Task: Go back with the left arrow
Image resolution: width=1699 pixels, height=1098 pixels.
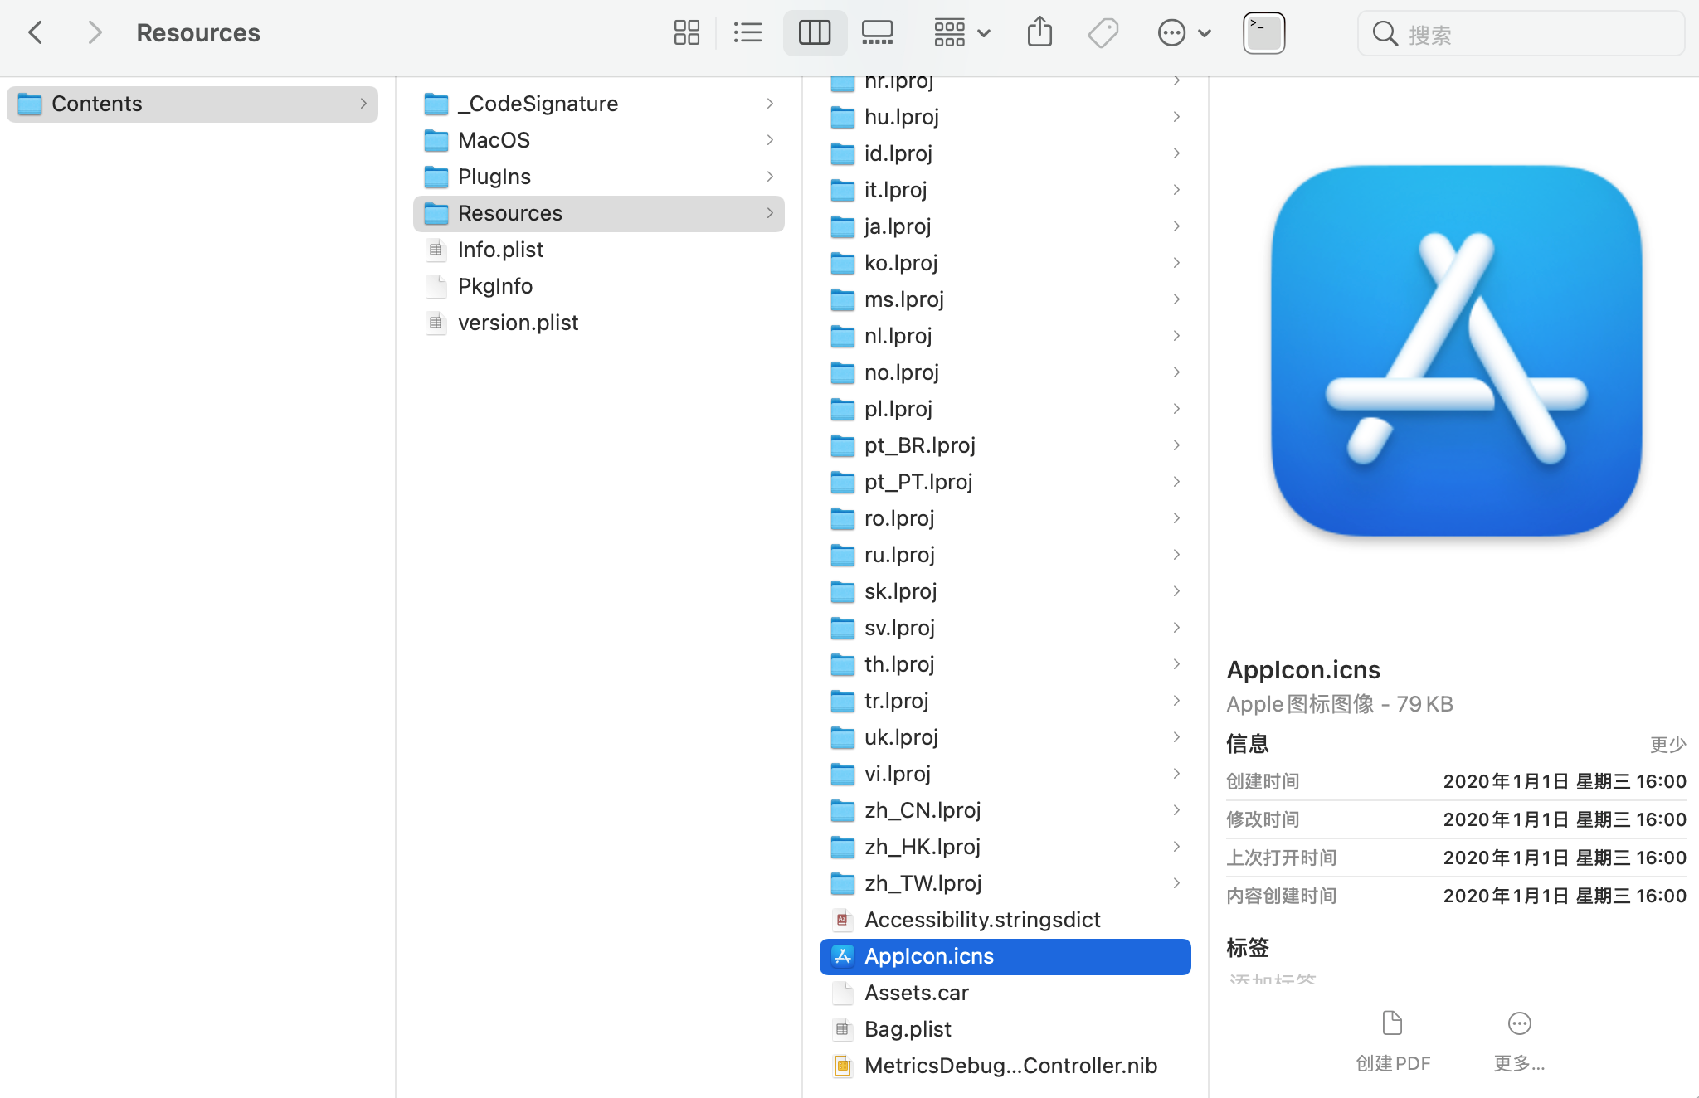Action: pyautogui.click(x=36, y=33)
